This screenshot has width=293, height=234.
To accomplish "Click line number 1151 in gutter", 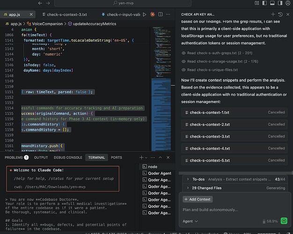I will pos(9,92).
